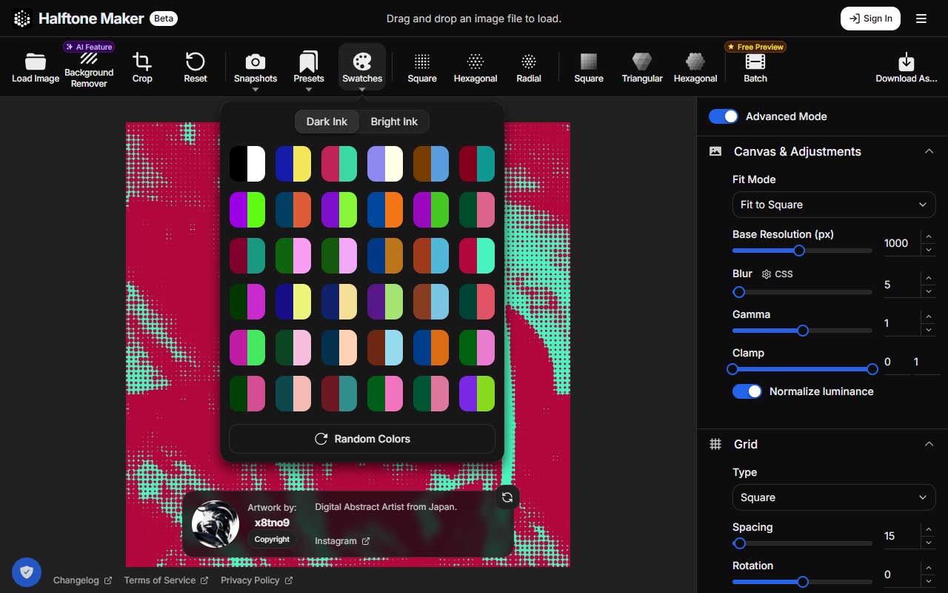Select the black and white swatch
The width and height of the screenshot is (948, 593).
(x=247, y=164)
